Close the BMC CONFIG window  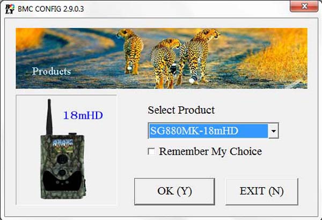(x=304, y=6)
